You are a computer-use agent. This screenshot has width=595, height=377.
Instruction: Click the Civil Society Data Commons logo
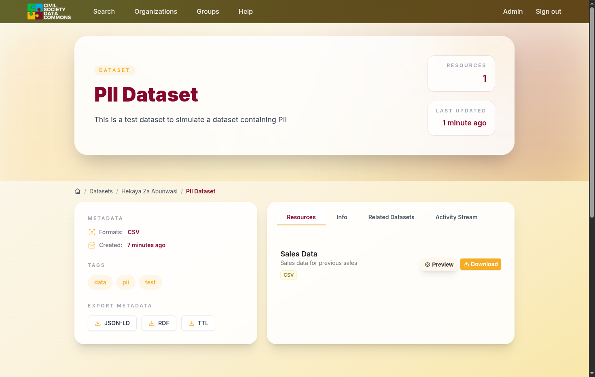(49, 11)
